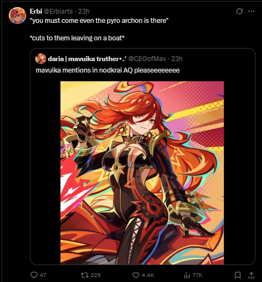Image resolution: width=262 pixels, height=282 pixels.
Task: Open the 23h timestamp on Erbi's post
Action: click(84, 11)
